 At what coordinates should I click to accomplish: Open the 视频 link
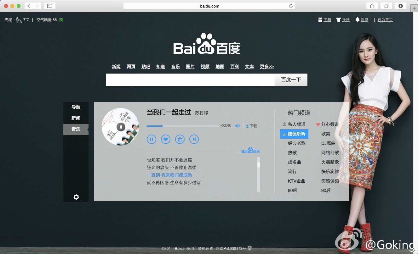(205, 67)
